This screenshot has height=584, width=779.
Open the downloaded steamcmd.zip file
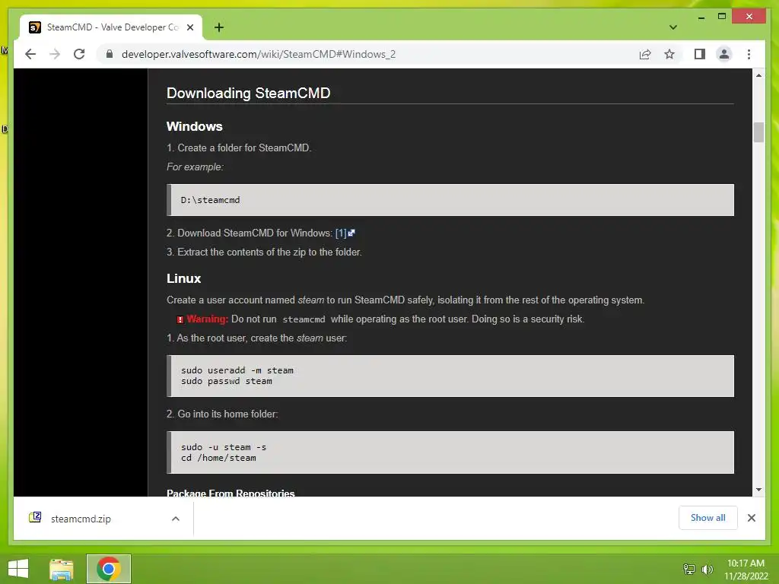coord(81,519)
